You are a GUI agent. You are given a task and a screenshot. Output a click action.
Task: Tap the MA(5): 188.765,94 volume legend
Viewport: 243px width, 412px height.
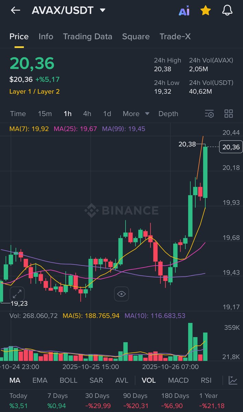(91, 316)
